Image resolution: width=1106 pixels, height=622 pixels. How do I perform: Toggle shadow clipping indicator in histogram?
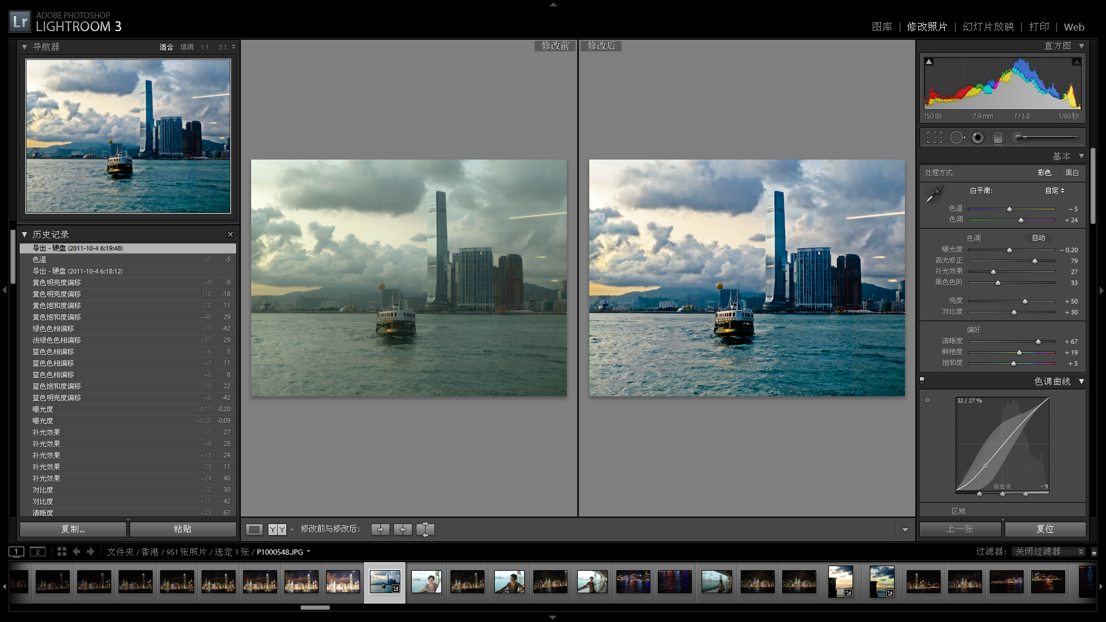(929, 62)
